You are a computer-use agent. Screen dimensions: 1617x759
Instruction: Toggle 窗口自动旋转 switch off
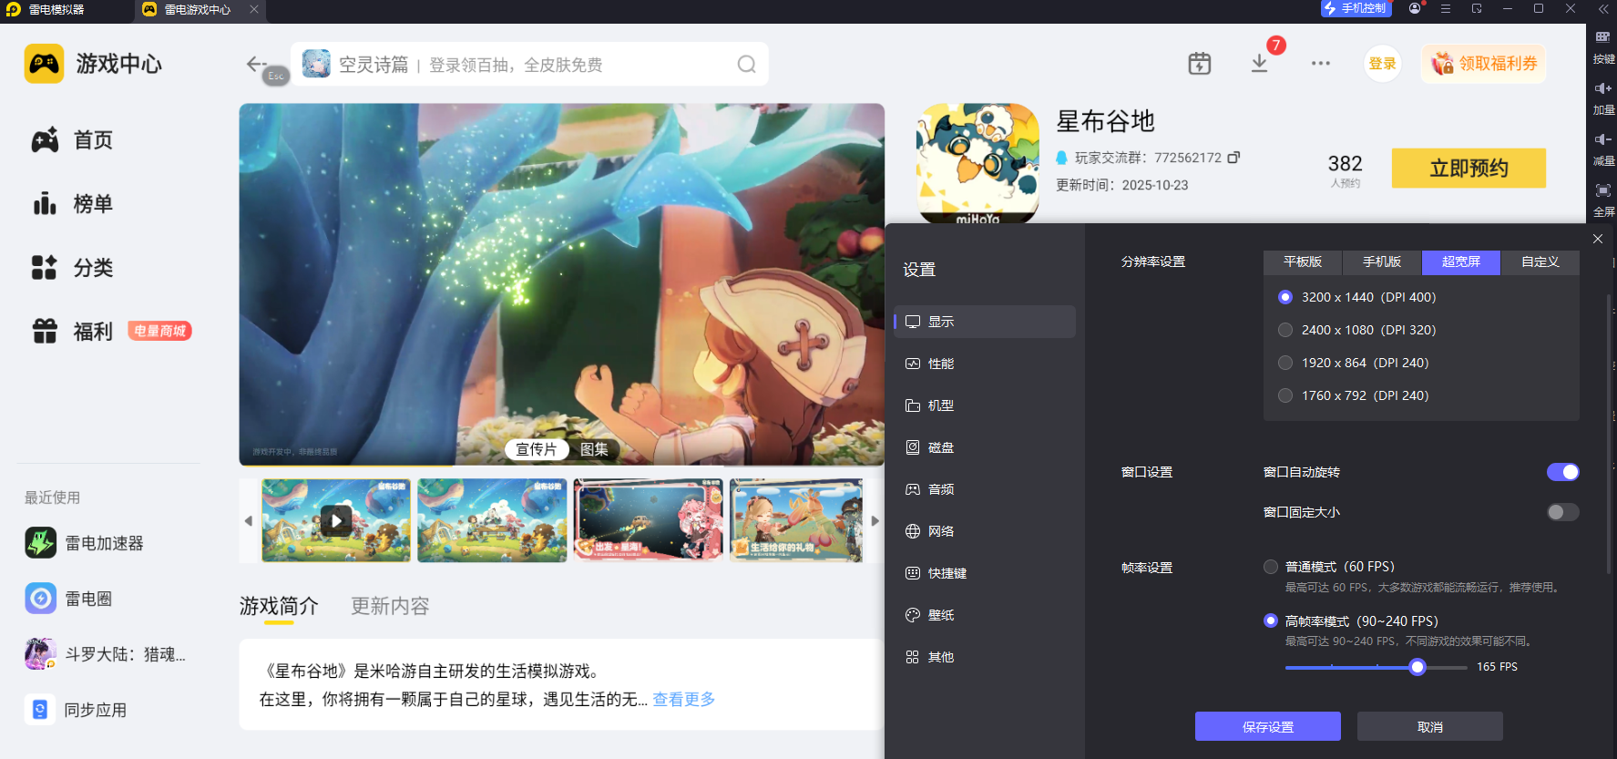point(1563,472)
